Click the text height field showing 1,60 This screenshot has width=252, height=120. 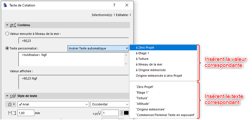(x=25, y=113)
